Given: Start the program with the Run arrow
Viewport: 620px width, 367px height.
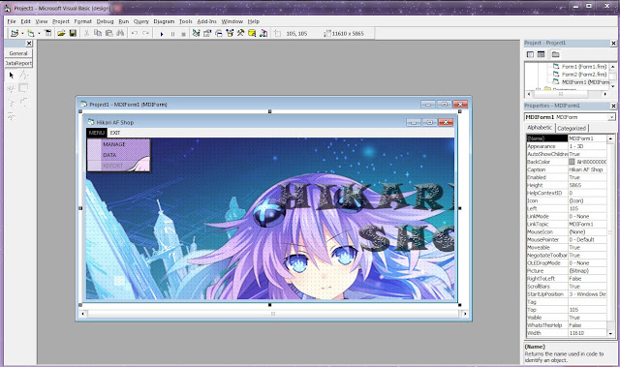Looking at the screenshot, I should [x=162, y=34].
